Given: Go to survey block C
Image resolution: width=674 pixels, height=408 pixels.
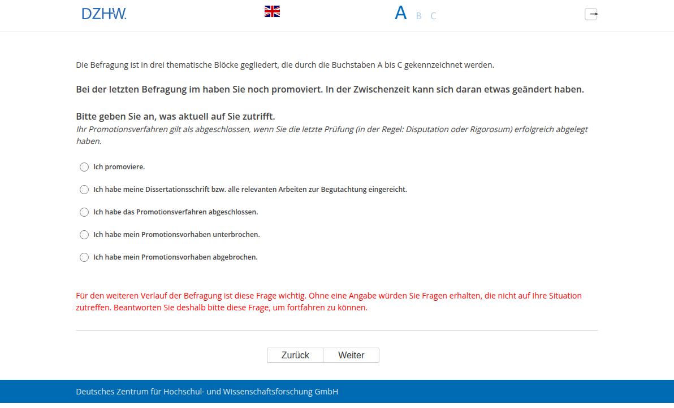Looking at the screenshot, I should [433, 16].
